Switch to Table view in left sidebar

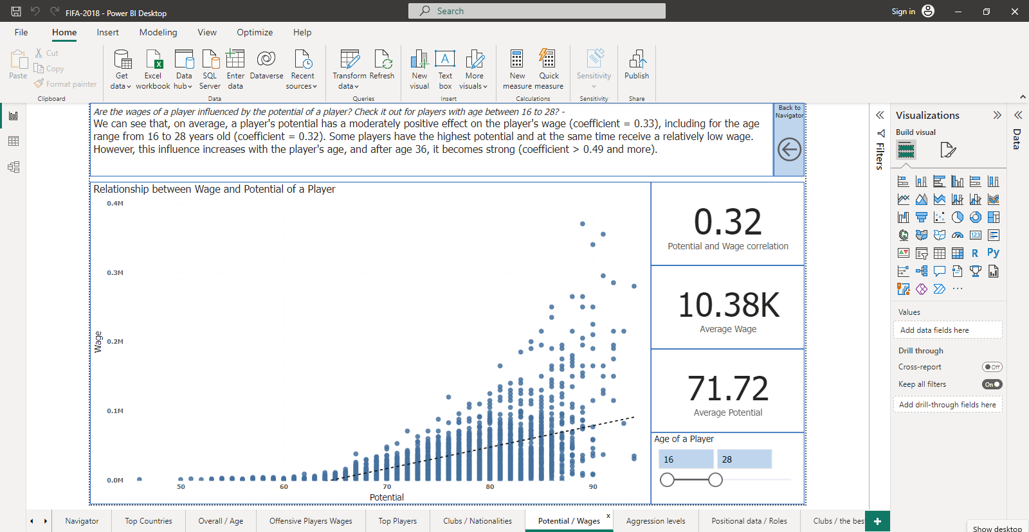click(14, 141)
